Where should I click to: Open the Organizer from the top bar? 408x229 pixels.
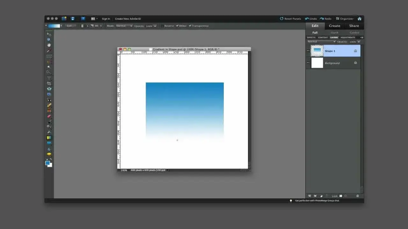345,18
